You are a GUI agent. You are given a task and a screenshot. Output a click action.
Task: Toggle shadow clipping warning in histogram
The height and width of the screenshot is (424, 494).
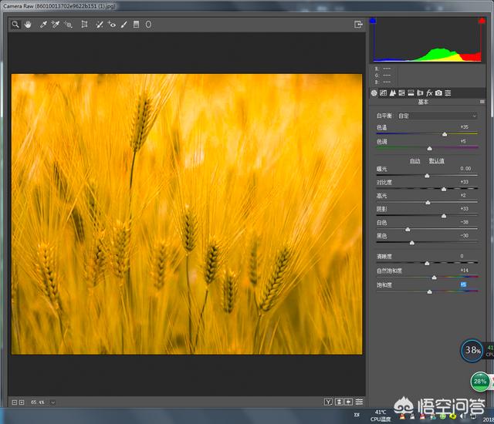pos(374,22)
